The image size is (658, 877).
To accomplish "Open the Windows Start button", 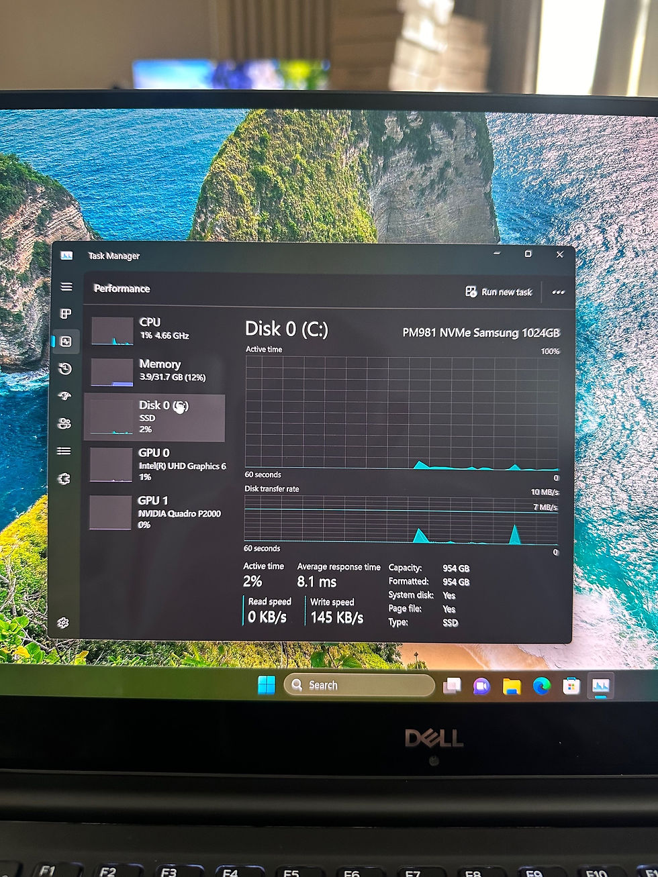I will click(267, 685).
